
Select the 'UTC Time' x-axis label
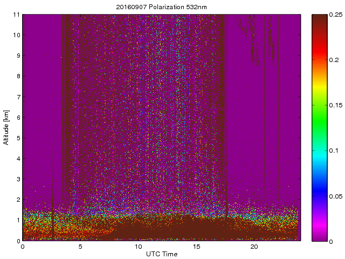(x=162, y=254)
